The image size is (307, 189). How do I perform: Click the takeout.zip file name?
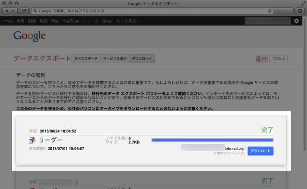[235, 149]
